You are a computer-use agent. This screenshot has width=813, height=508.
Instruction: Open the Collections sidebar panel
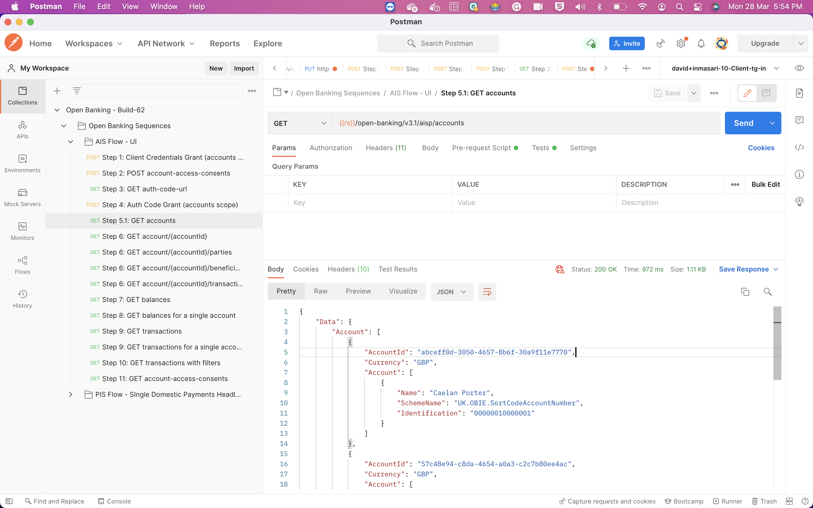pyautogui.click(x=23, y=96)
